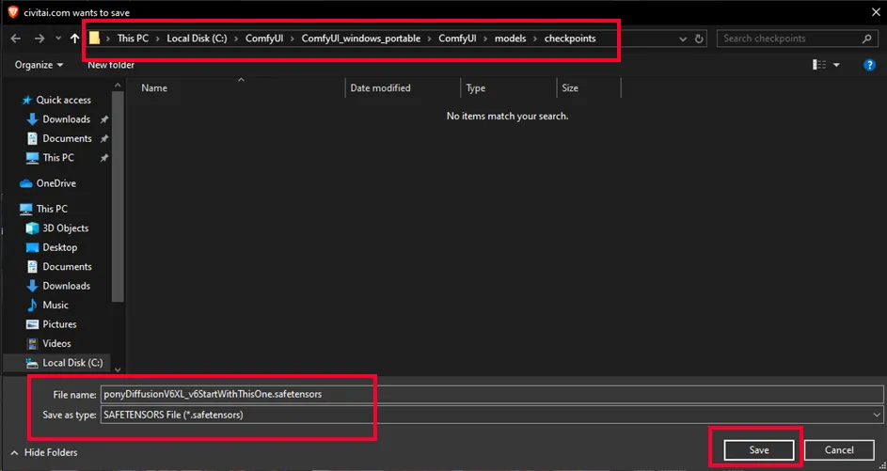Open 3D Objects folder
The height and width of the screenshot is (471, 887).
point(57,228)
